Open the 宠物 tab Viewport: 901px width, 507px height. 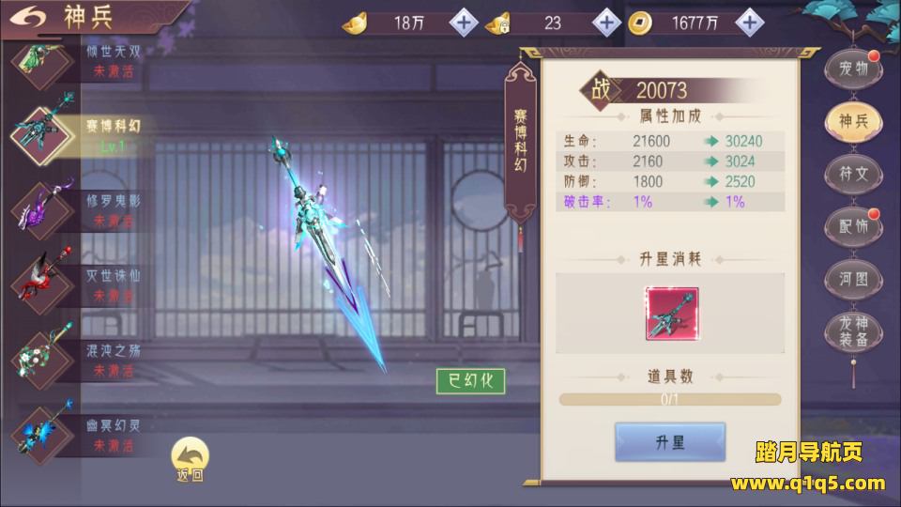pyautogui.click(x=853, y=69)
